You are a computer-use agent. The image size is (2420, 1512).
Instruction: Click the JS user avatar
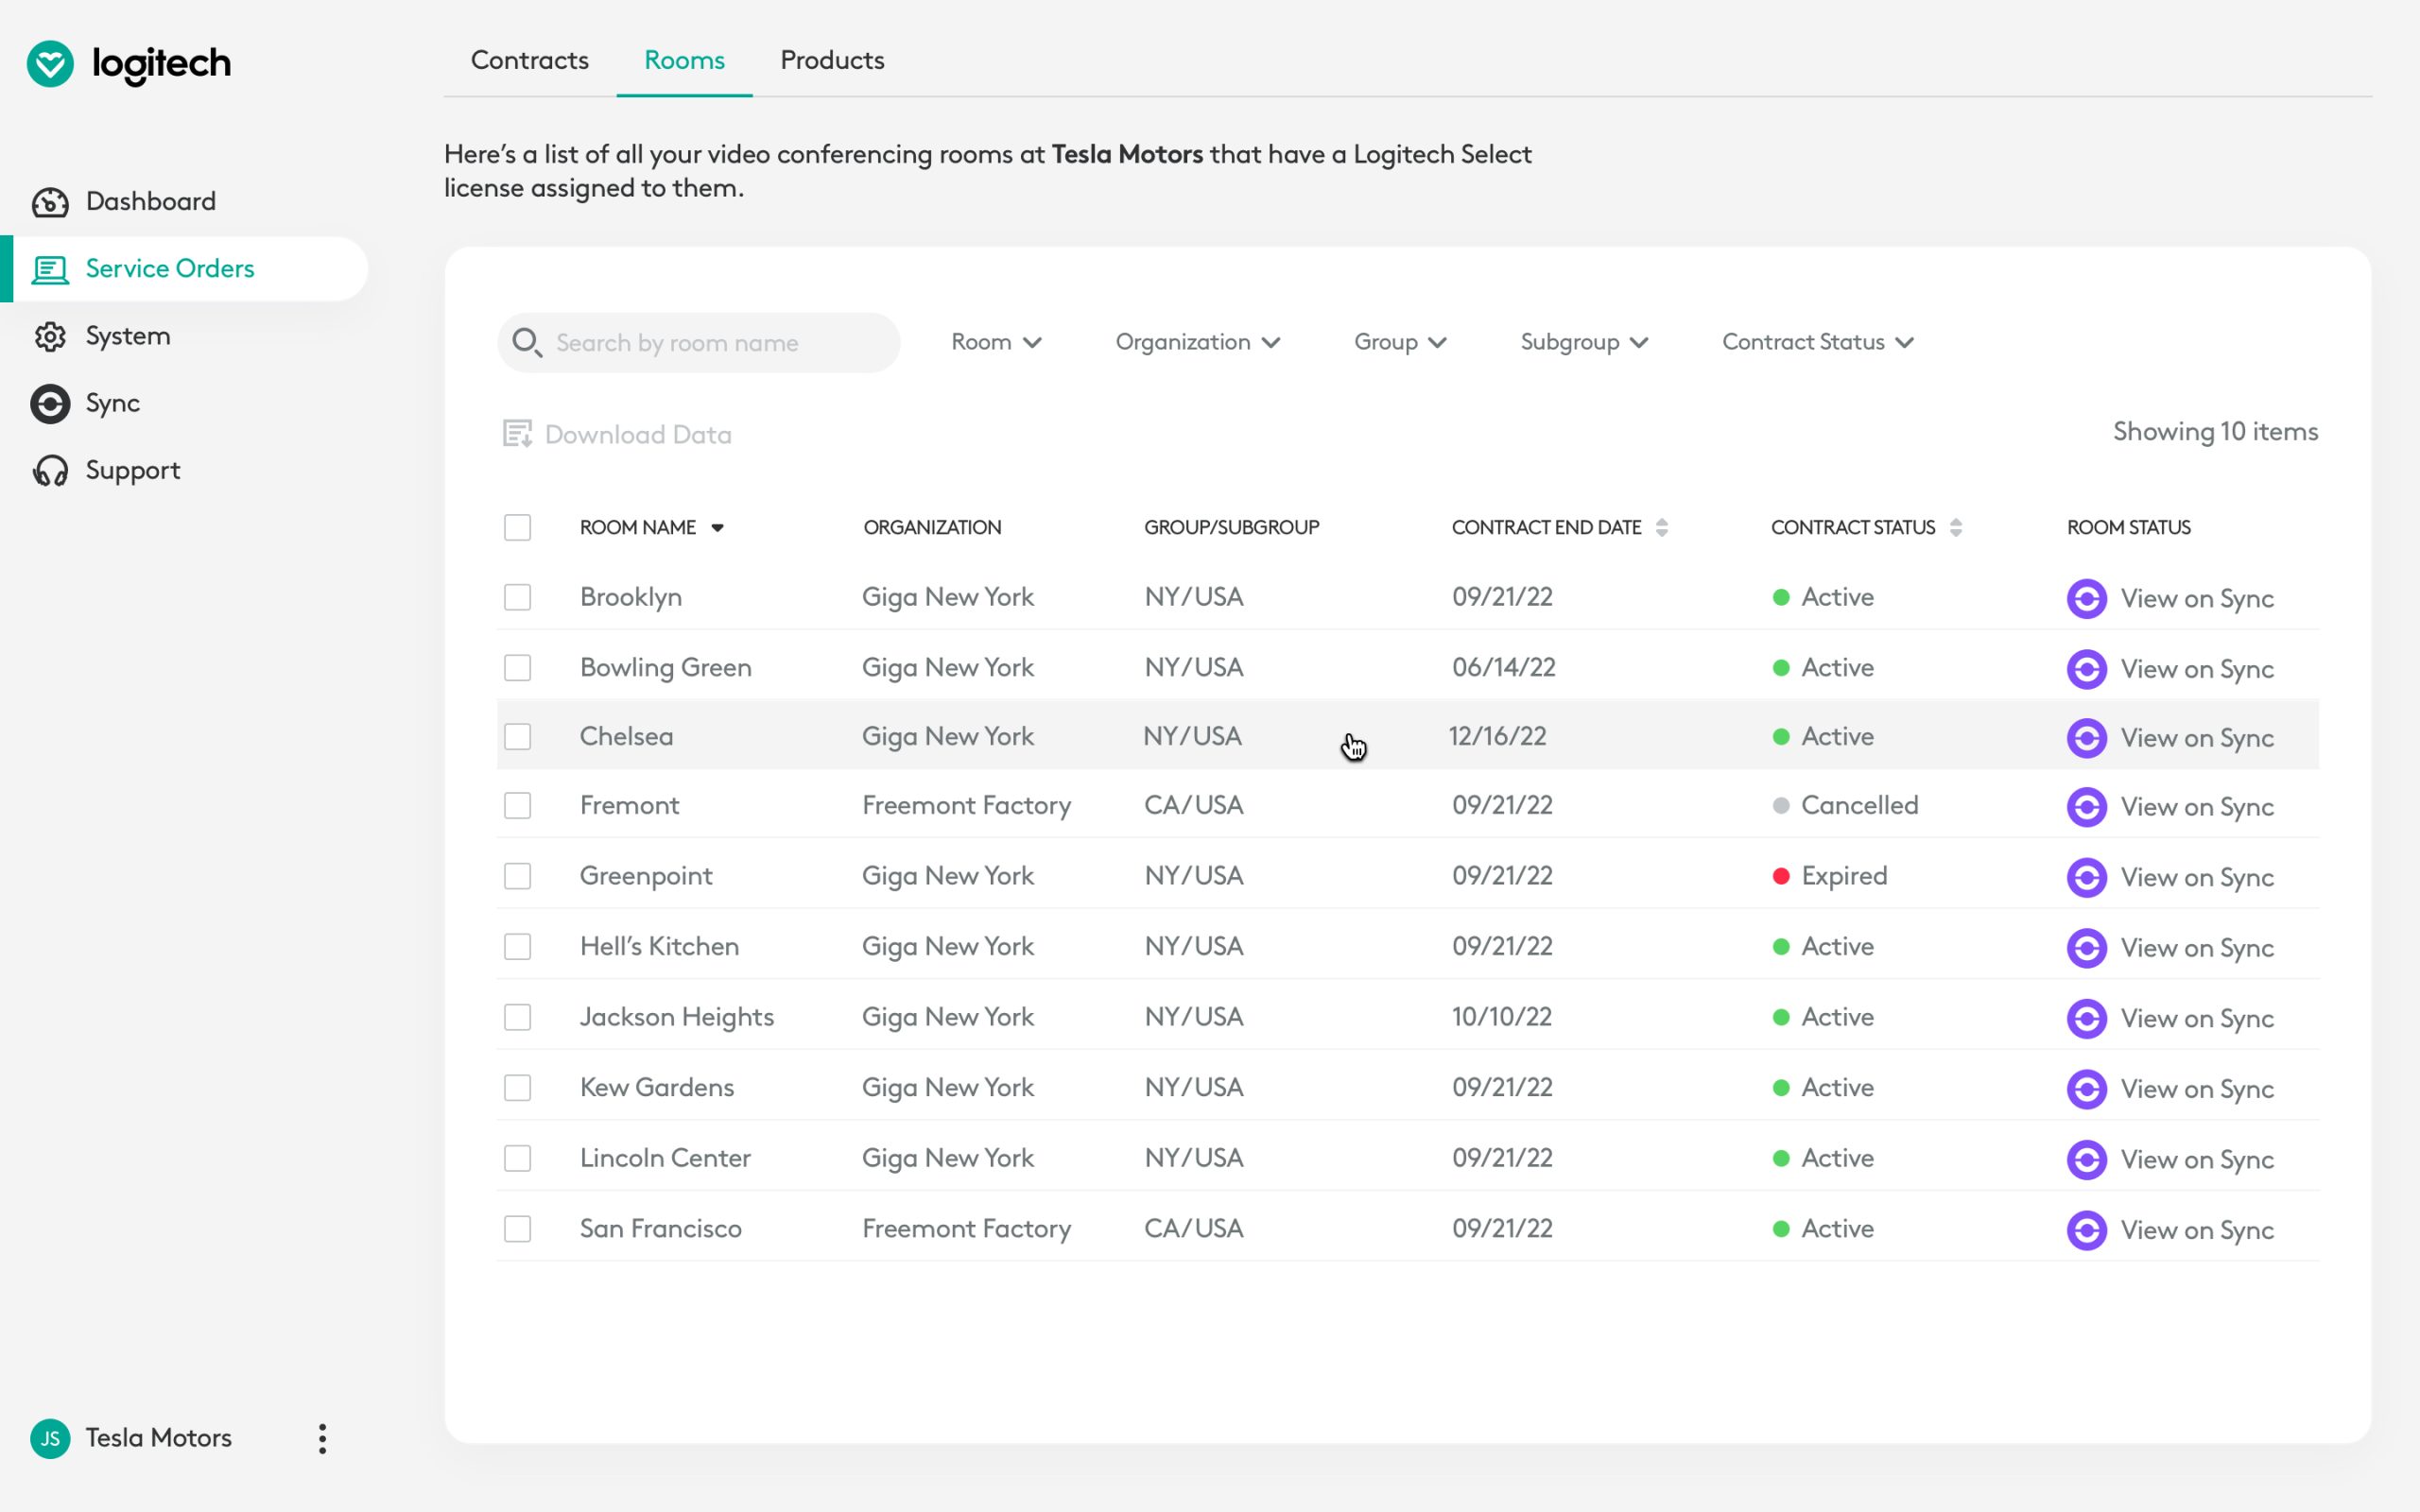coord(50,1438)
